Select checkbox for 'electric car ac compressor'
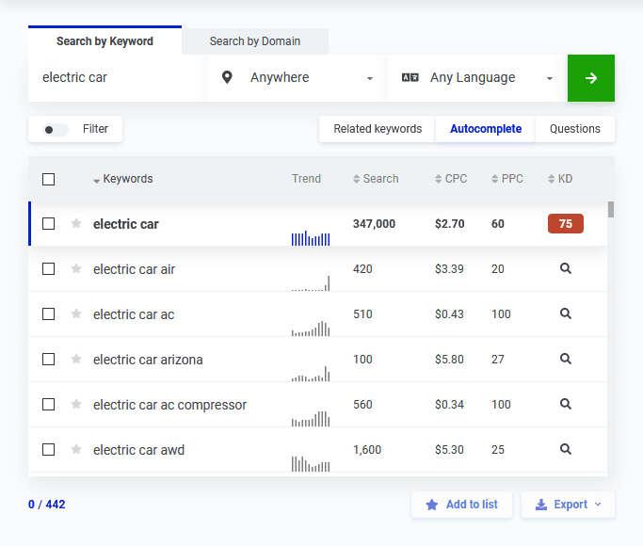Image resolution: width=643 pixels, height=546 pixels. pyautogui.click(x=48, y=404)
